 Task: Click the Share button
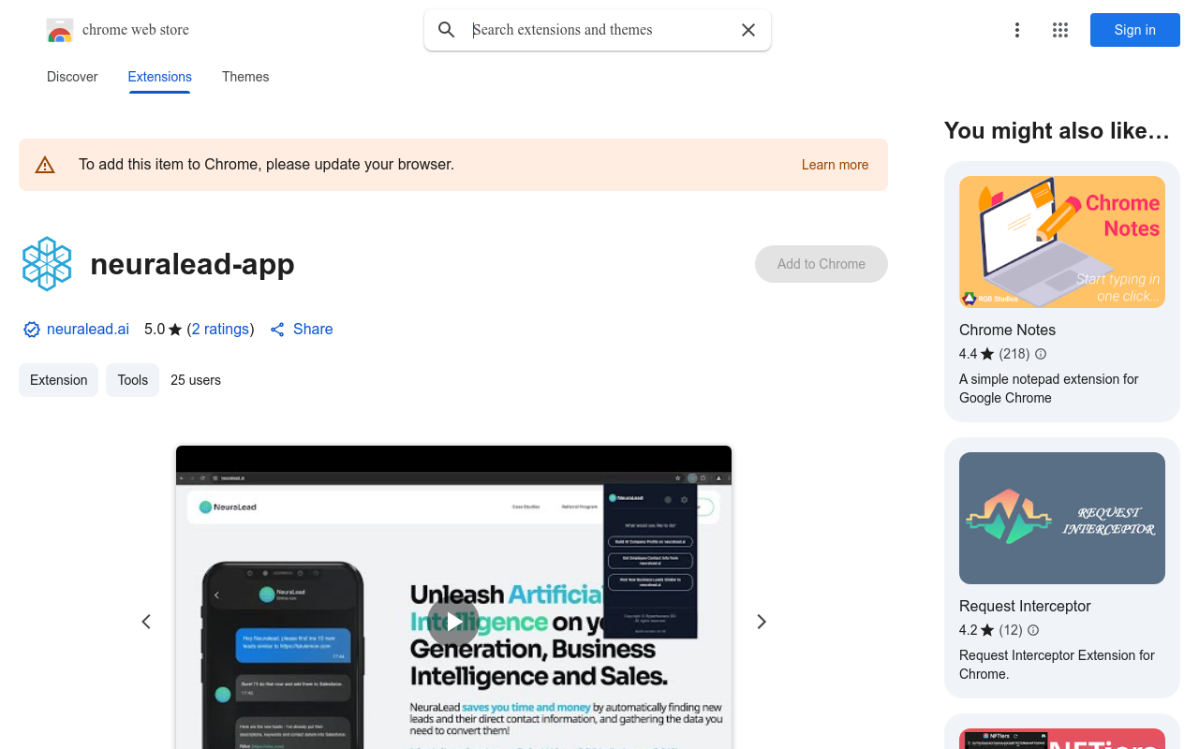(x=302, y=330)
